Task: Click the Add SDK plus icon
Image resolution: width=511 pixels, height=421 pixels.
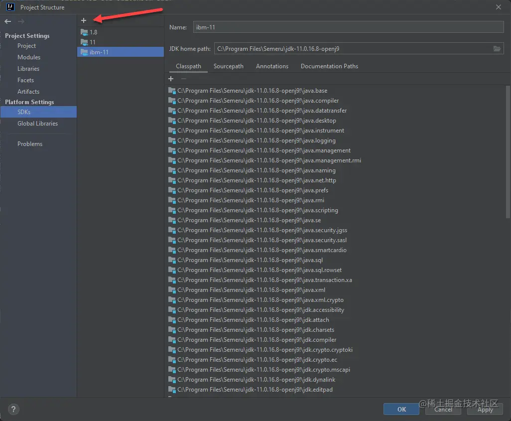Action: click(84, 20)
